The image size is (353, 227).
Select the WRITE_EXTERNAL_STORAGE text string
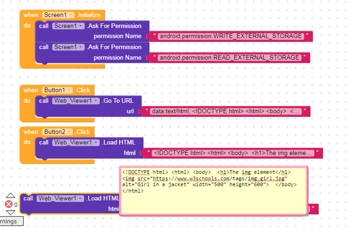pyautogui.click(x=231, y=36)
